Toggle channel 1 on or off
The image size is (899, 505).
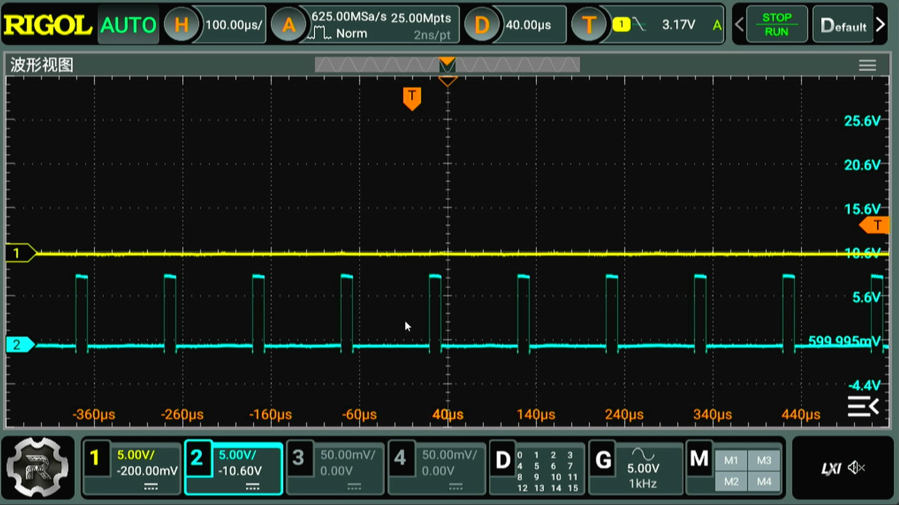pos(95,458)
